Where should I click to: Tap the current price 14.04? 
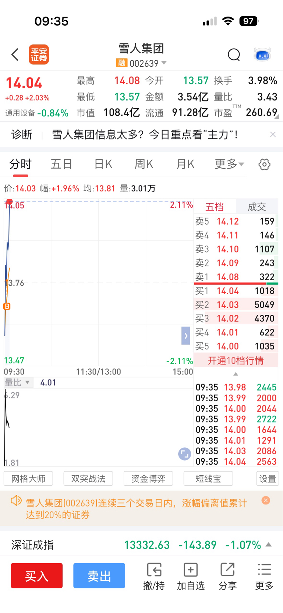24,83
